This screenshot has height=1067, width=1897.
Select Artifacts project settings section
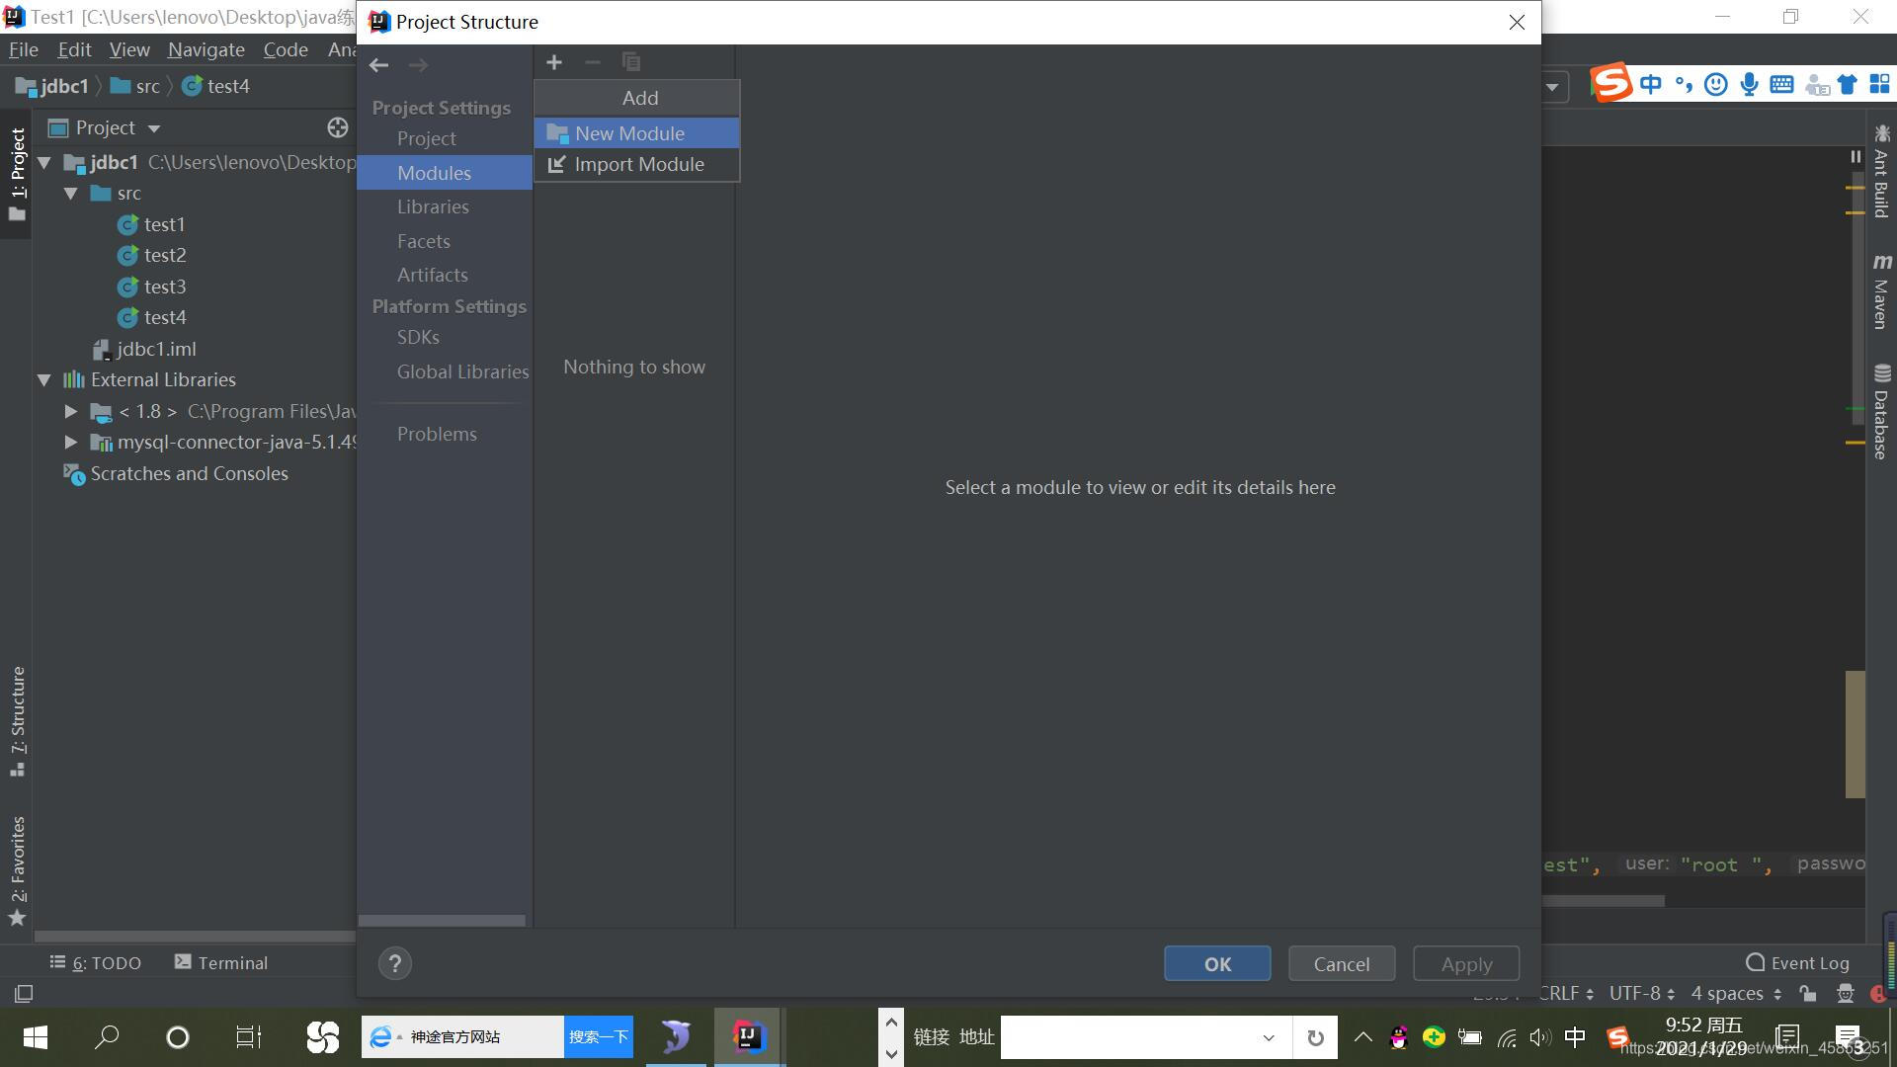click(431, 275)
